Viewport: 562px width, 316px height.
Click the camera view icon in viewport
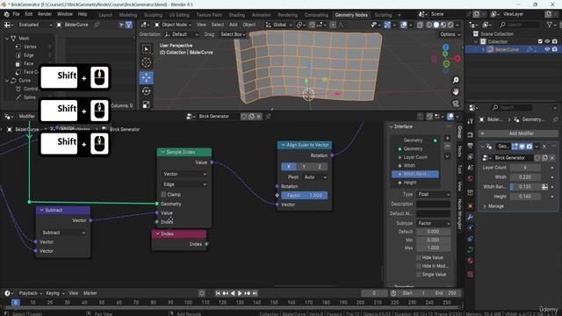click(x=456, y=104)
